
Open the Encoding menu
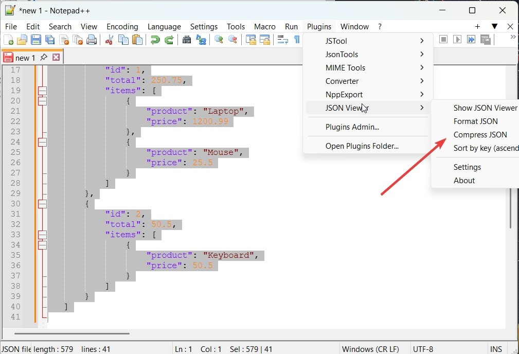[x=122, y=27]
